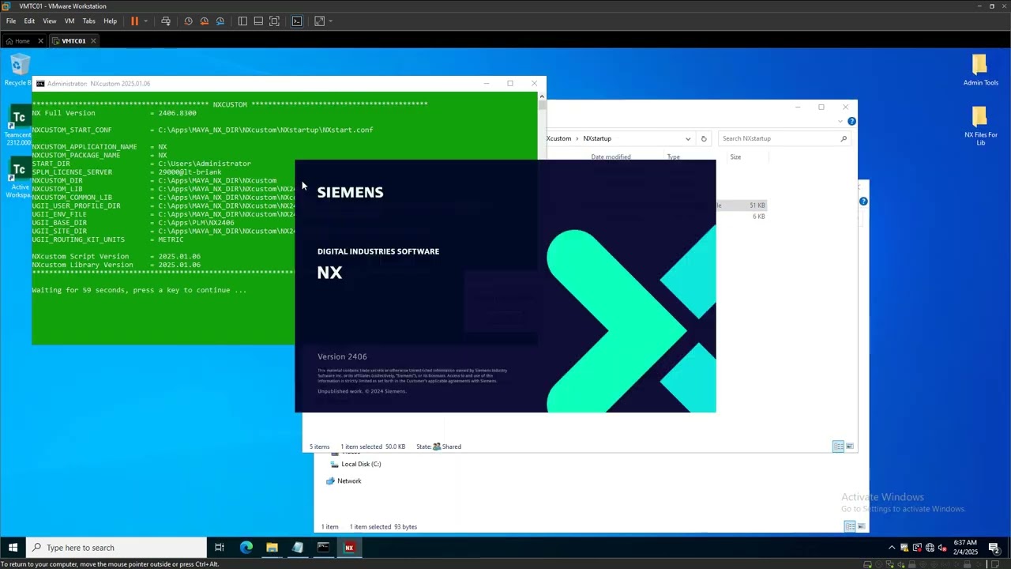Open File Explorer from the taskbar

(x=272, y=547)
